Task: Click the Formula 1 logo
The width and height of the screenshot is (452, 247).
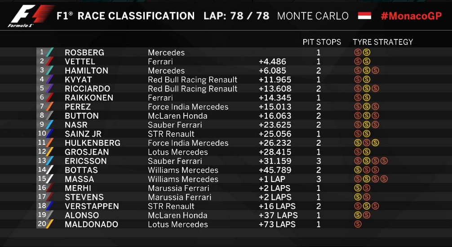Action: (x=31, y=16)
